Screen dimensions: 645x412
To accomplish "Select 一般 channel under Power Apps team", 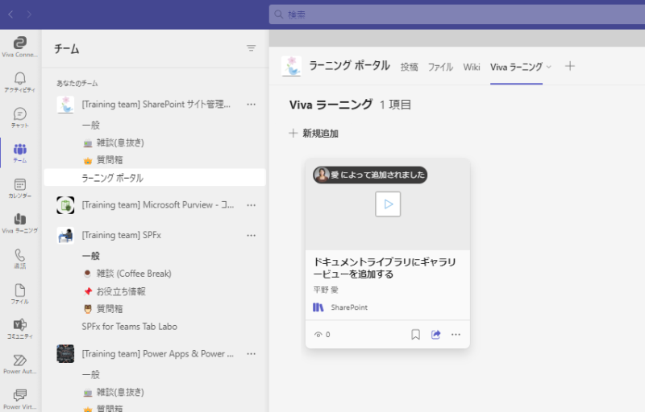I will [90, 374].
